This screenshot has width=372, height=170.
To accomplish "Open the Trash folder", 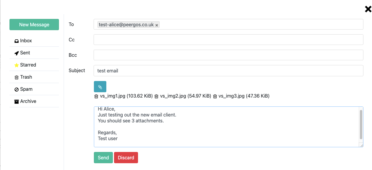I will pyautogui.click(x=26, y=77).
